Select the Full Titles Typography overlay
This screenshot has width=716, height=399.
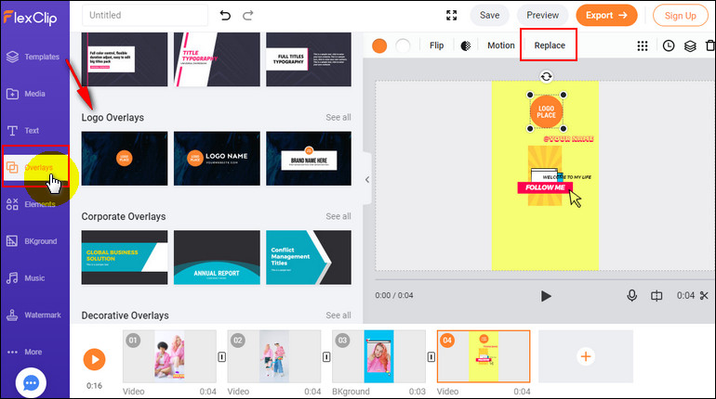[x=309, y=59]
